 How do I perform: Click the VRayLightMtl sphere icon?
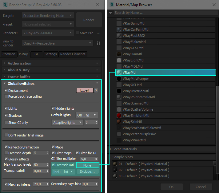pos(119,60)
